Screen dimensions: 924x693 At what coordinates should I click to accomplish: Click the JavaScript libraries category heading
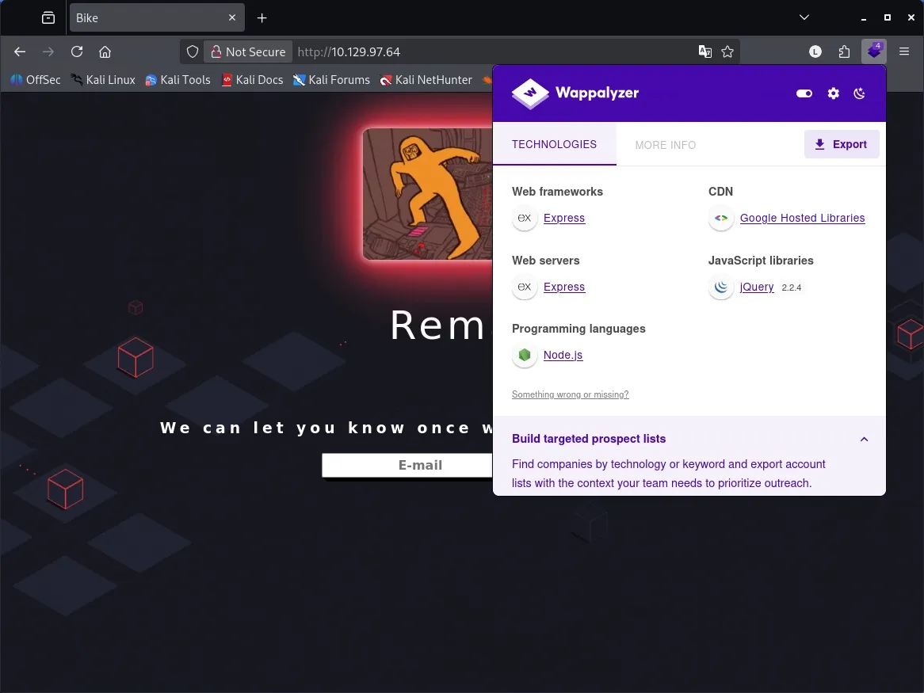(761, 261)
